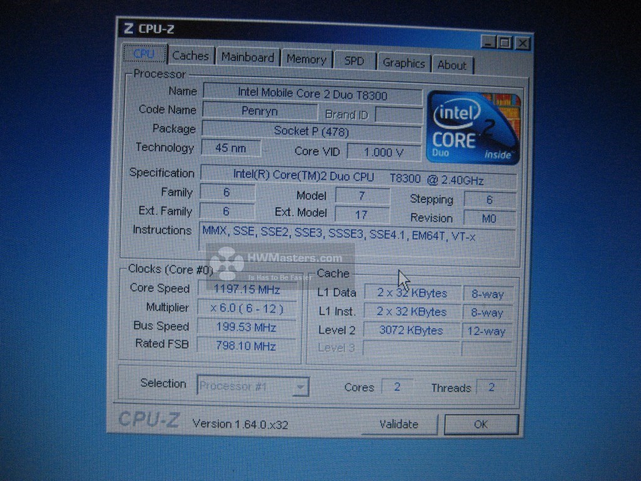Viewport: 641px width, 481px height.
Task: Switch to the Caches tab
Action: 191,56
